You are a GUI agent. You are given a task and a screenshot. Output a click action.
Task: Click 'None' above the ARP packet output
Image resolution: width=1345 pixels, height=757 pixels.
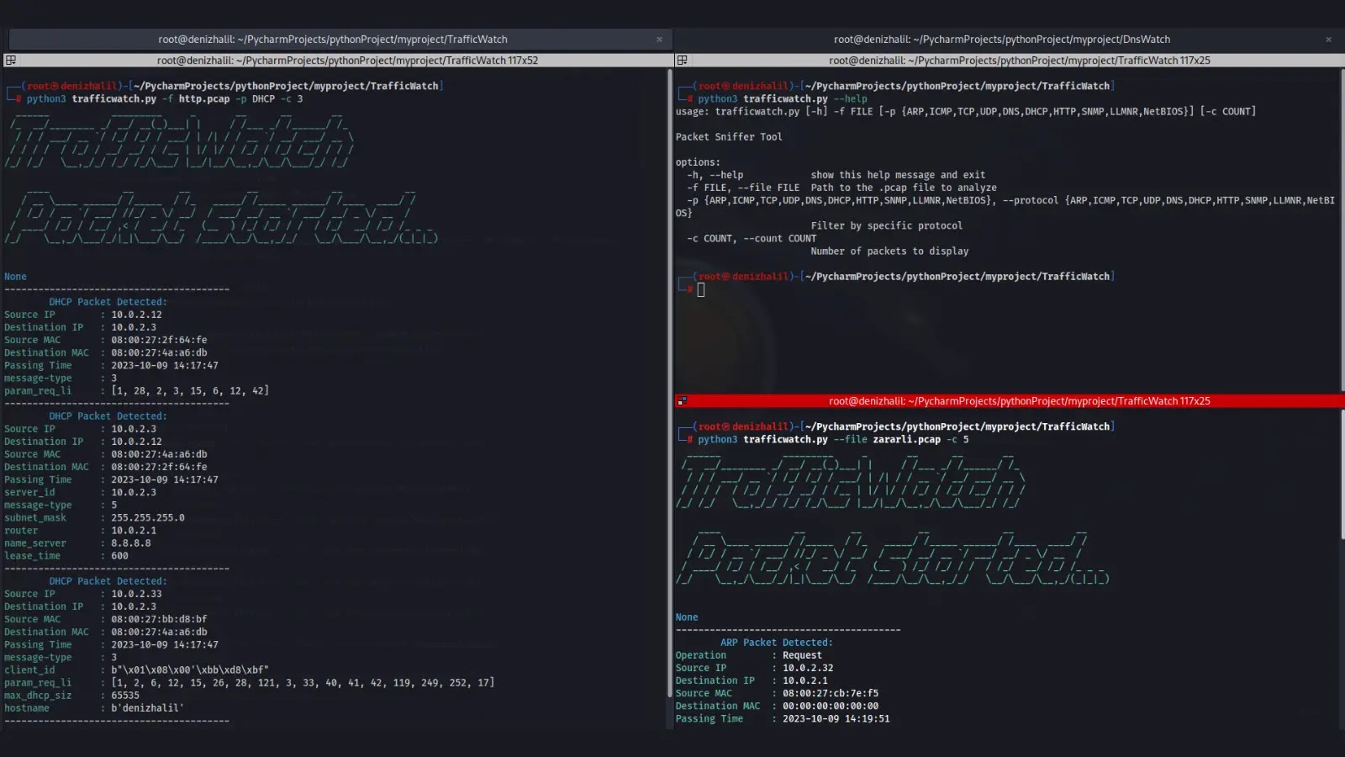tap(687, 617)
